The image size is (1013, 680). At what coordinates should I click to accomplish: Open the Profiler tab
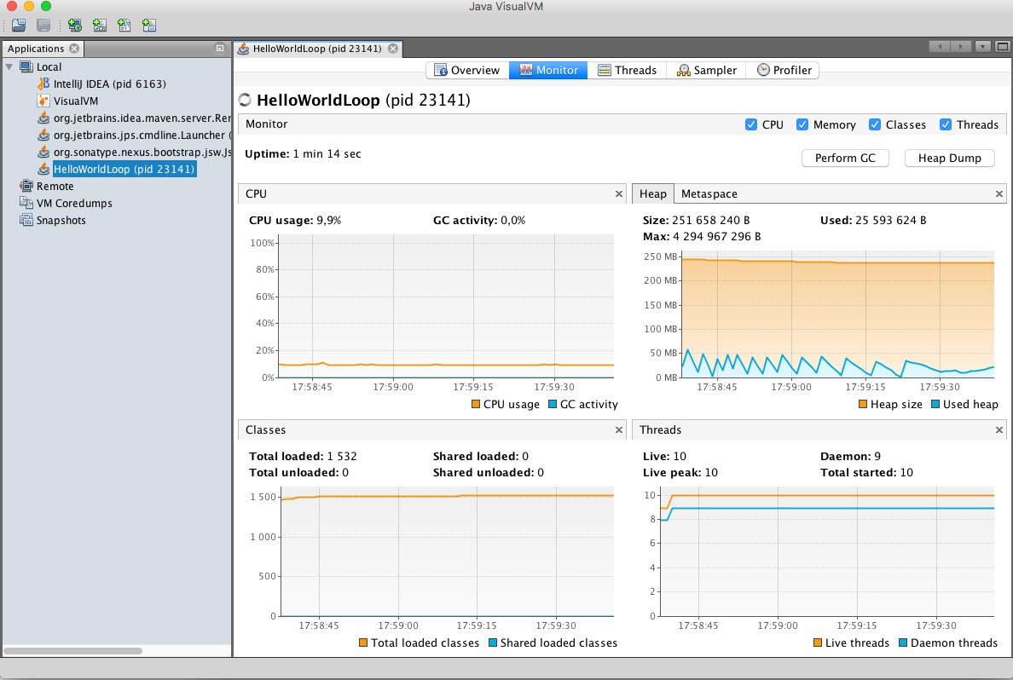pyautogui.click(x=783, y=71)
